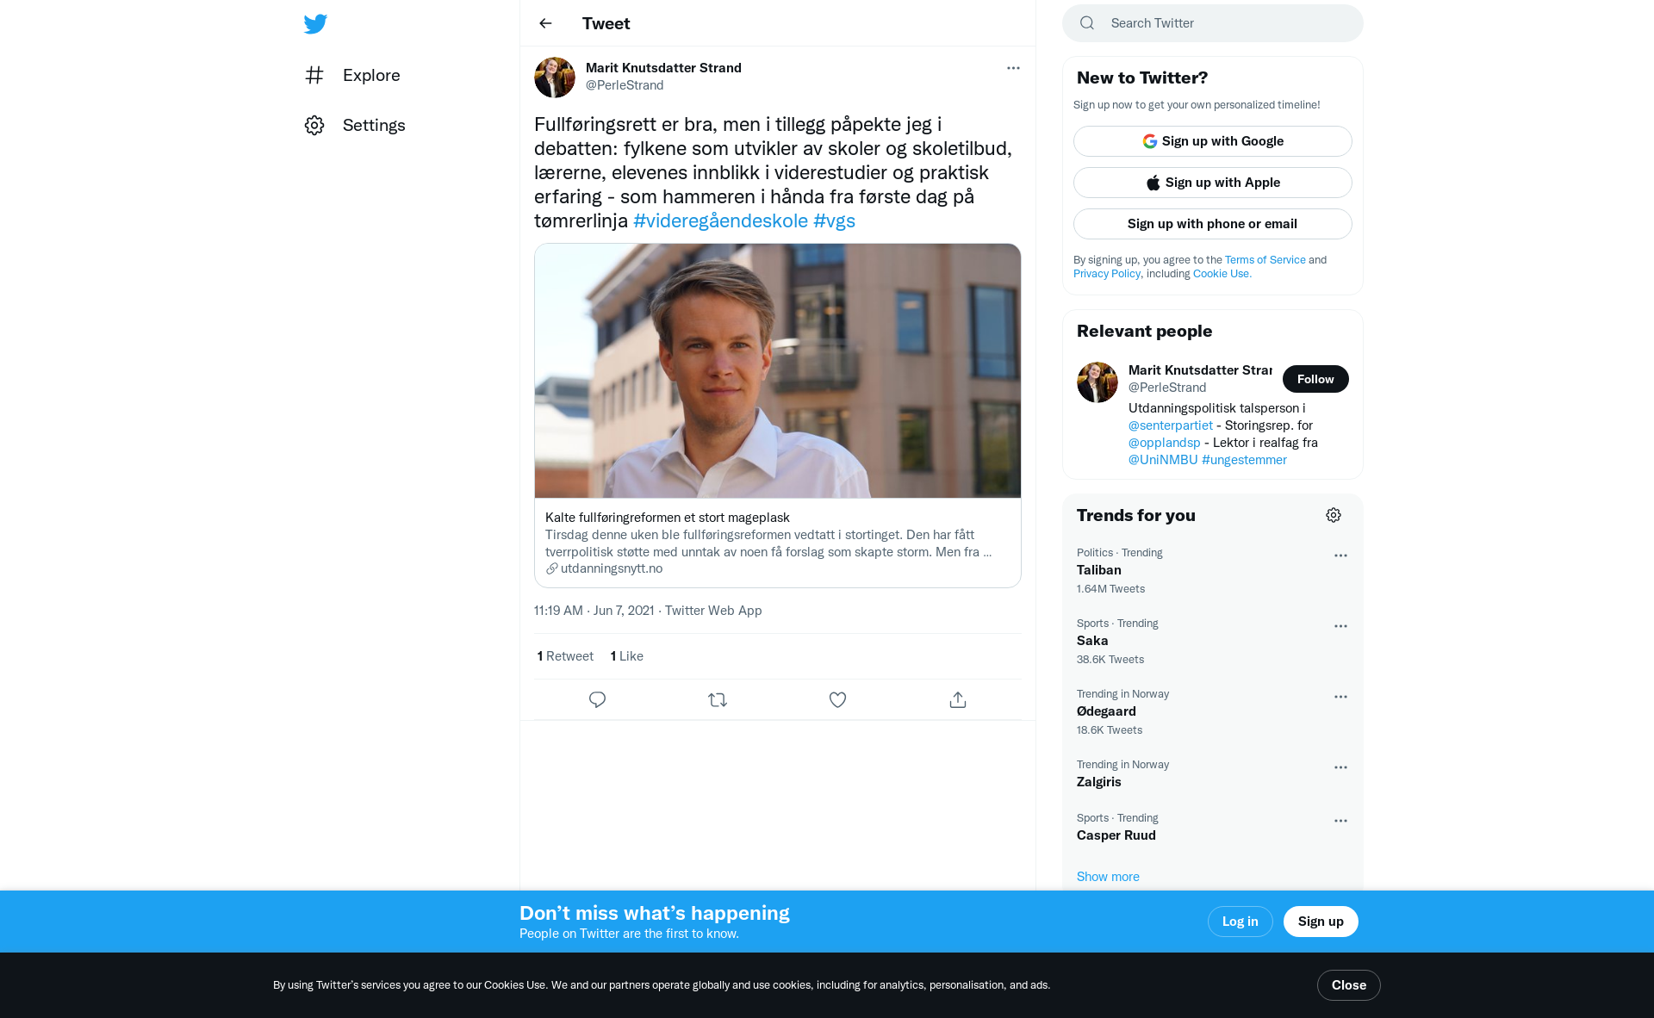Open more options for Taliban trend

point(1340,556)
